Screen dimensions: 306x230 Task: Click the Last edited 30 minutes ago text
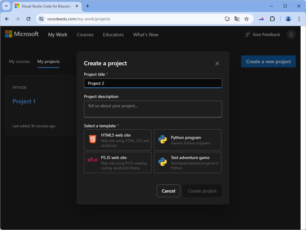(34, 126)
